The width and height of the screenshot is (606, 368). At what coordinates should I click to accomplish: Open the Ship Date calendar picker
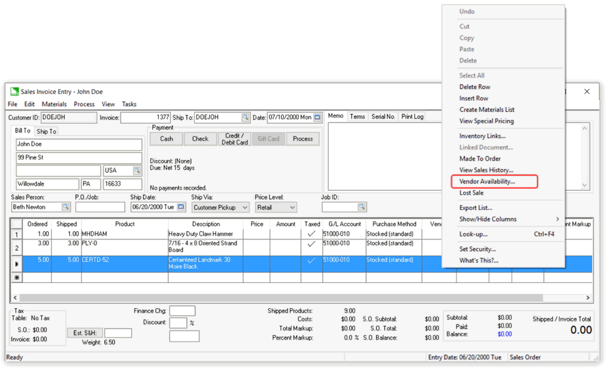(181, 207)
